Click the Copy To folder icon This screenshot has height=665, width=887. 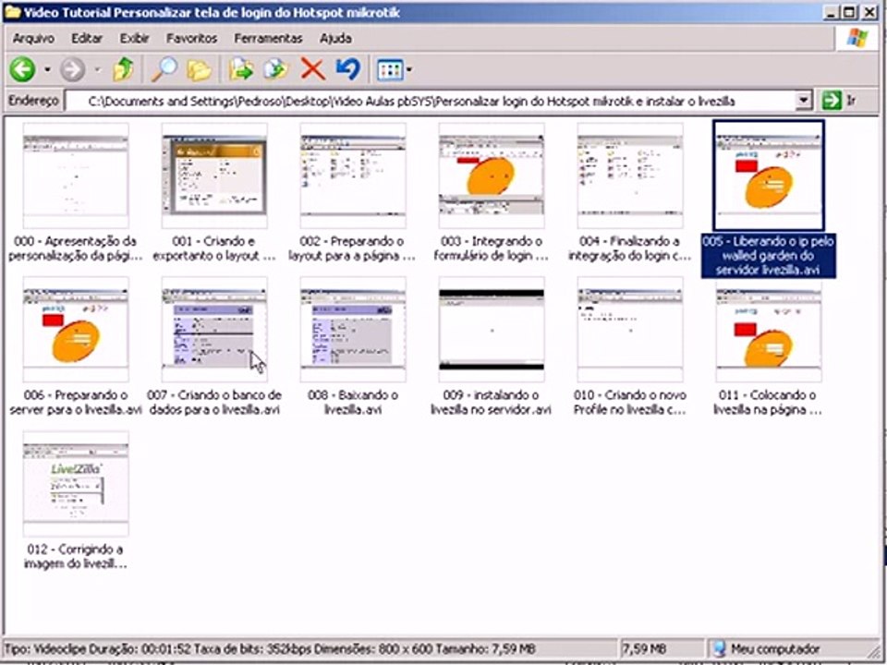coord(276,70)
